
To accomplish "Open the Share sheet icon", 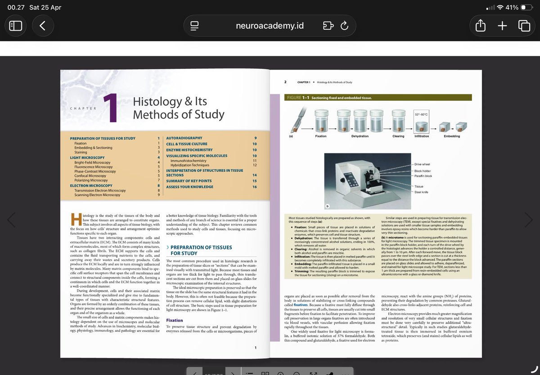I will (481, 26).
